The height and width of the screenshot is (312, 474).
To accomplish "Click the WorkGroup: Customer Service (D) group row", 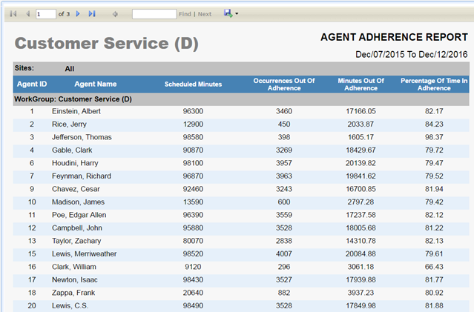I will click(x=73, y=99).
